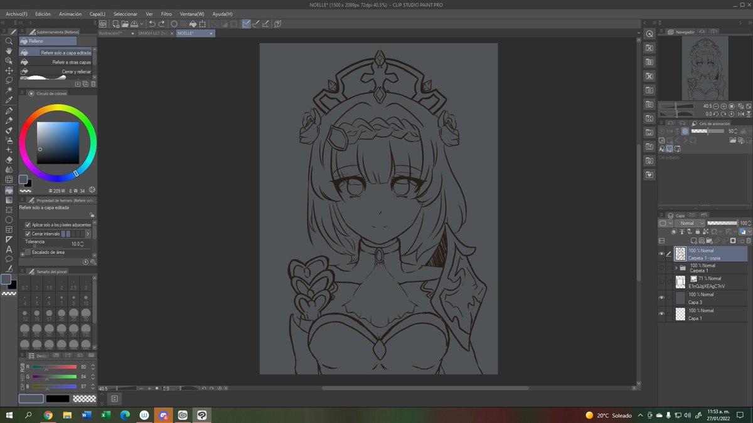
Task: Select the Eyedropper tool
Action: tap(9, 100)
